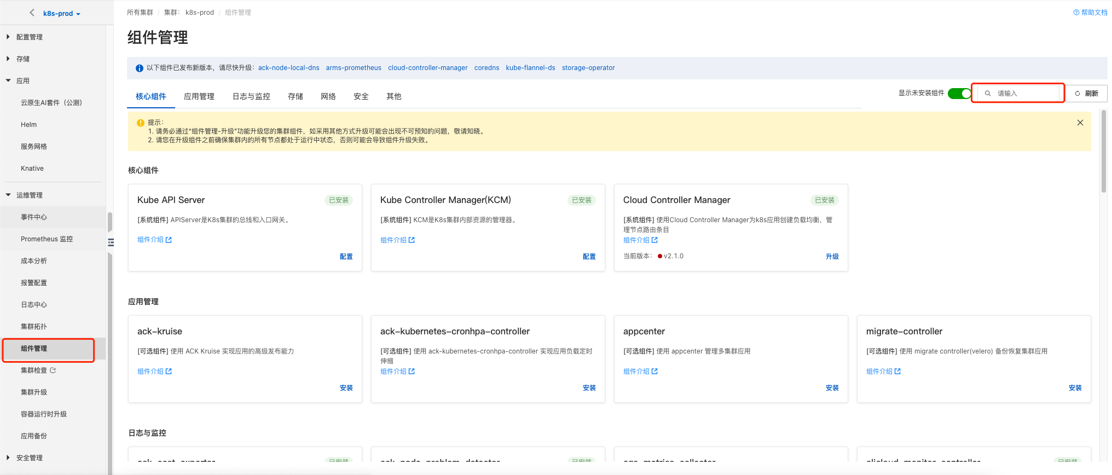Click the page vertical scrollbar
1112x475 pixels.
click(x=1104, y=152)
